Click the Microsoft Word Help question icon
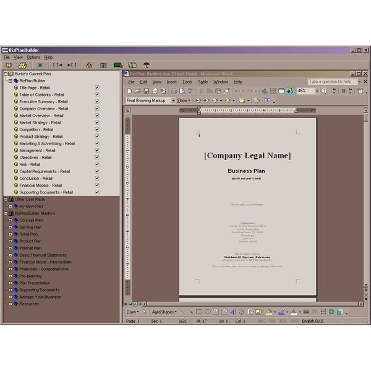 (x=324, y=91)
